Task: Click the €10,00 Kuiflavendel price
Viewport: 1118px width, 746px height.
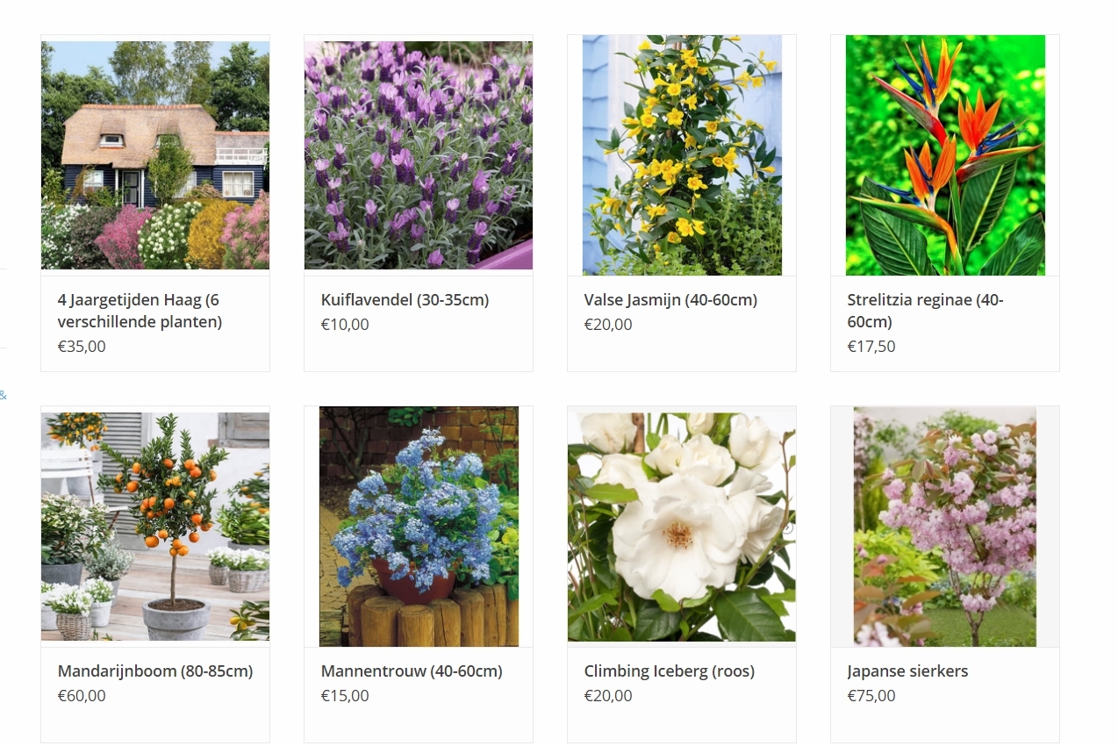Action: tap(345, 325)
